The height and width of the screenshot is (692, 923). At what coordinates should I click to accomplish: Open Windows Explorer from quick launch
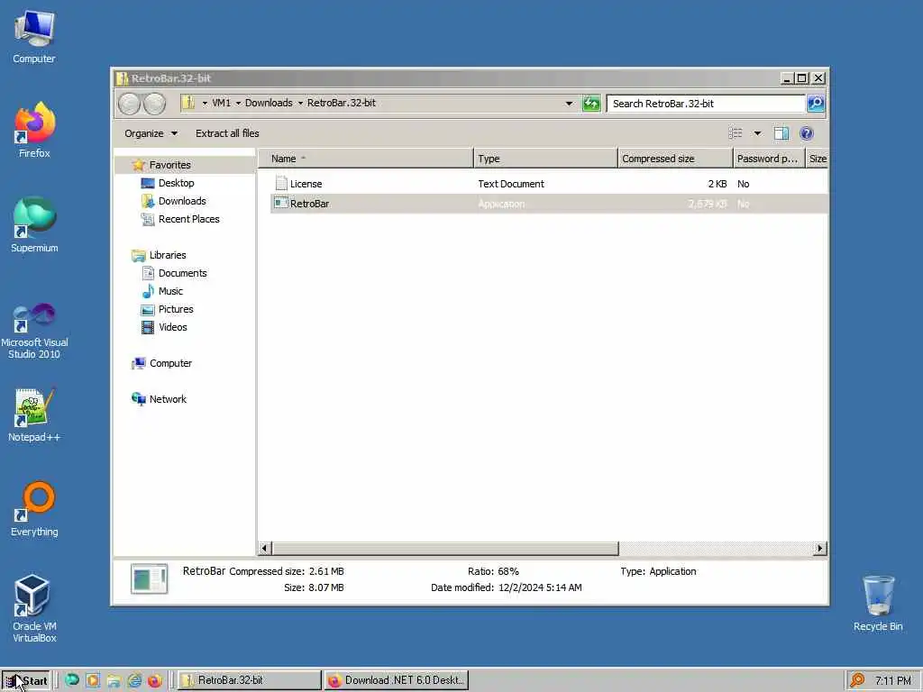114,680
